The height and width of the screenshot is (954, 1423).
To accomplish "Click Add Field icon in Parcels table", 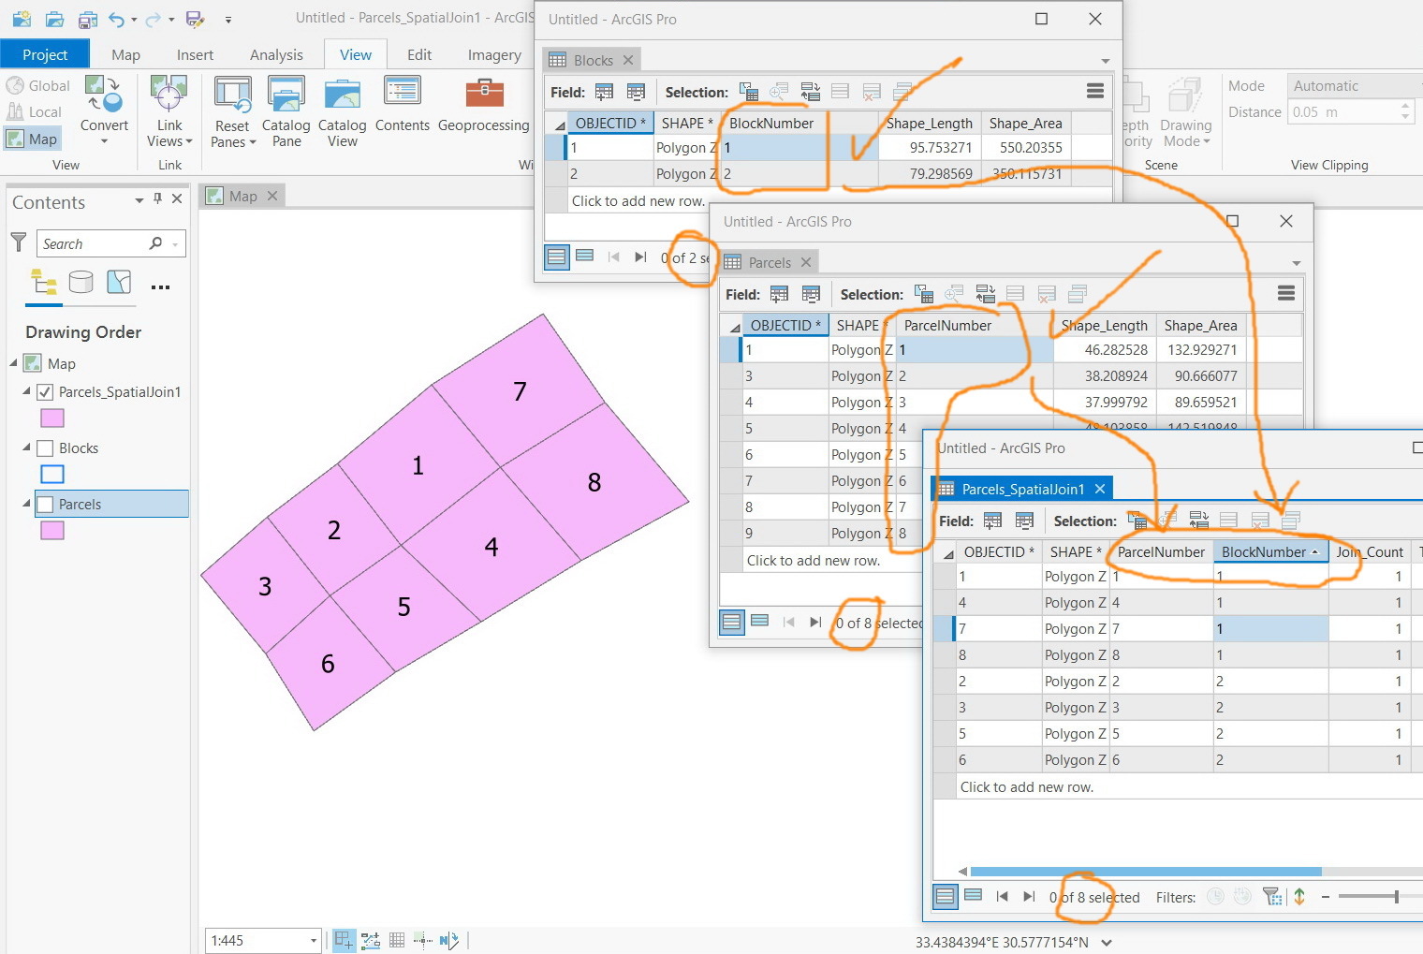I will (779, 294).
